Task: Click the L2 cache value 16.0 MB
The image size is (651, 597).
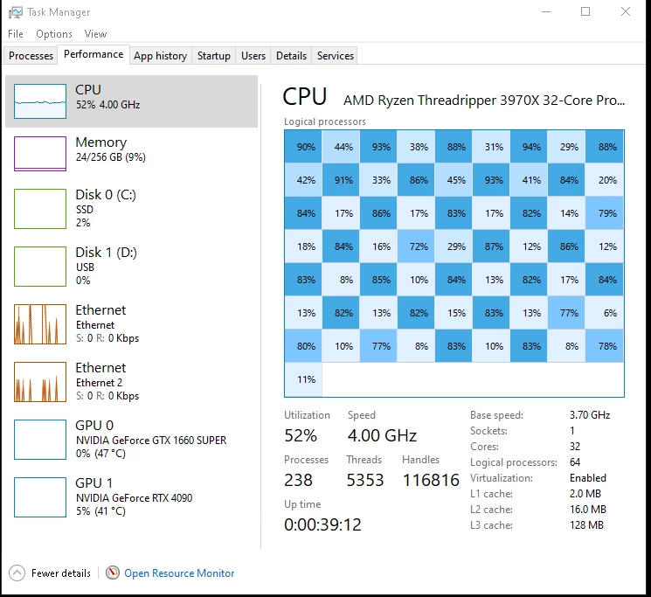Action: (x=588, y=510)
